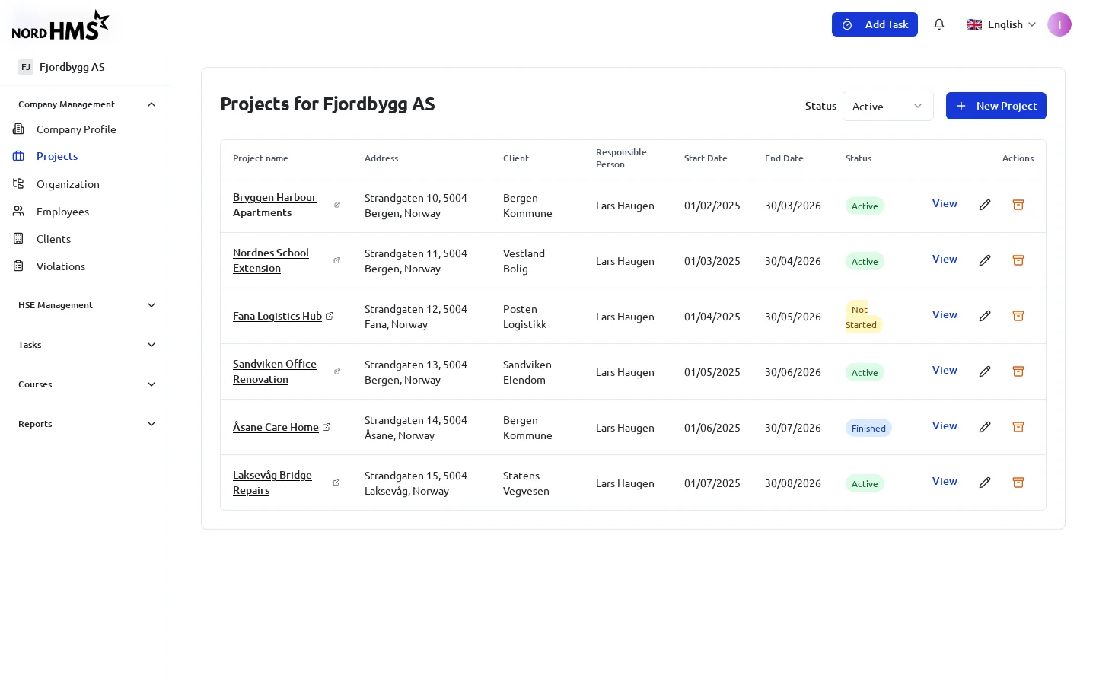Open the Åsane Care Home name link
This screenshot has width=1096, height=685.
[276, 427]
